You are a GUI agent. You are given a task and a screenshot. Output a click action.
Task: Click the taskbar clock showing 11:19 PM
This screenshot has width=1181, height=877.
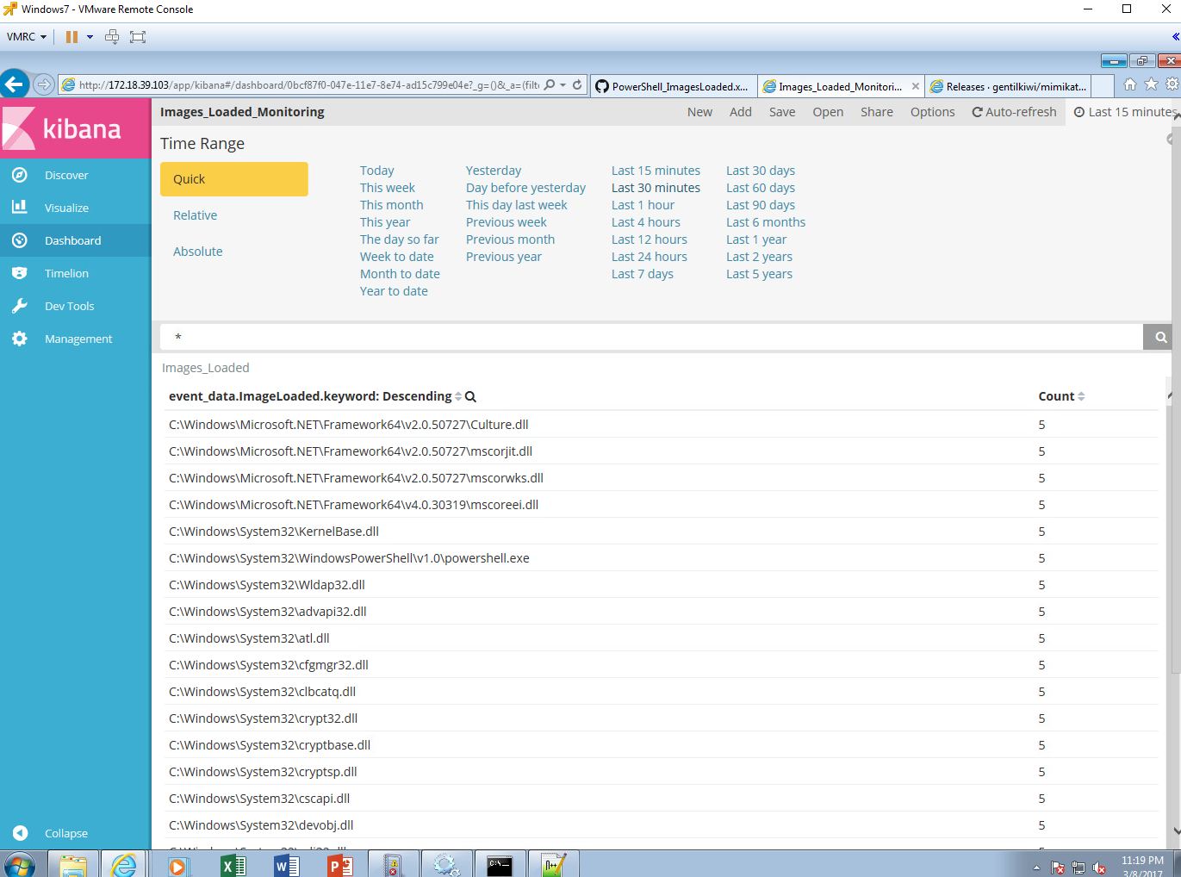(1142, 865)
